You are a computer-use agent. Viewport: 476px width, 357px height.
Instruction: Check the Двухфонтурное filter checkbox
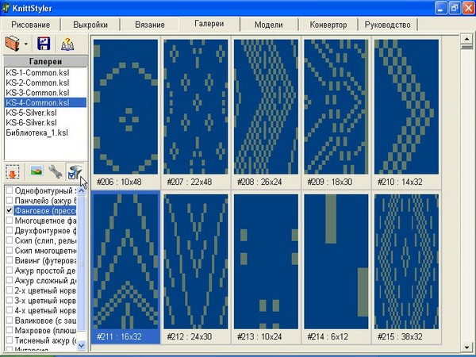tap(10, 230)
